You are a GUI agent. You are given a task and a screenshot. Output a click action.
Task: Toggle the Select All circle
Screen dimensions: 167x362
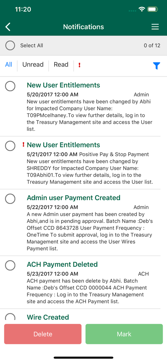pos(10,46)
